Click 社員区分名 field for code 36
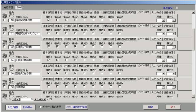 point(28,74)
